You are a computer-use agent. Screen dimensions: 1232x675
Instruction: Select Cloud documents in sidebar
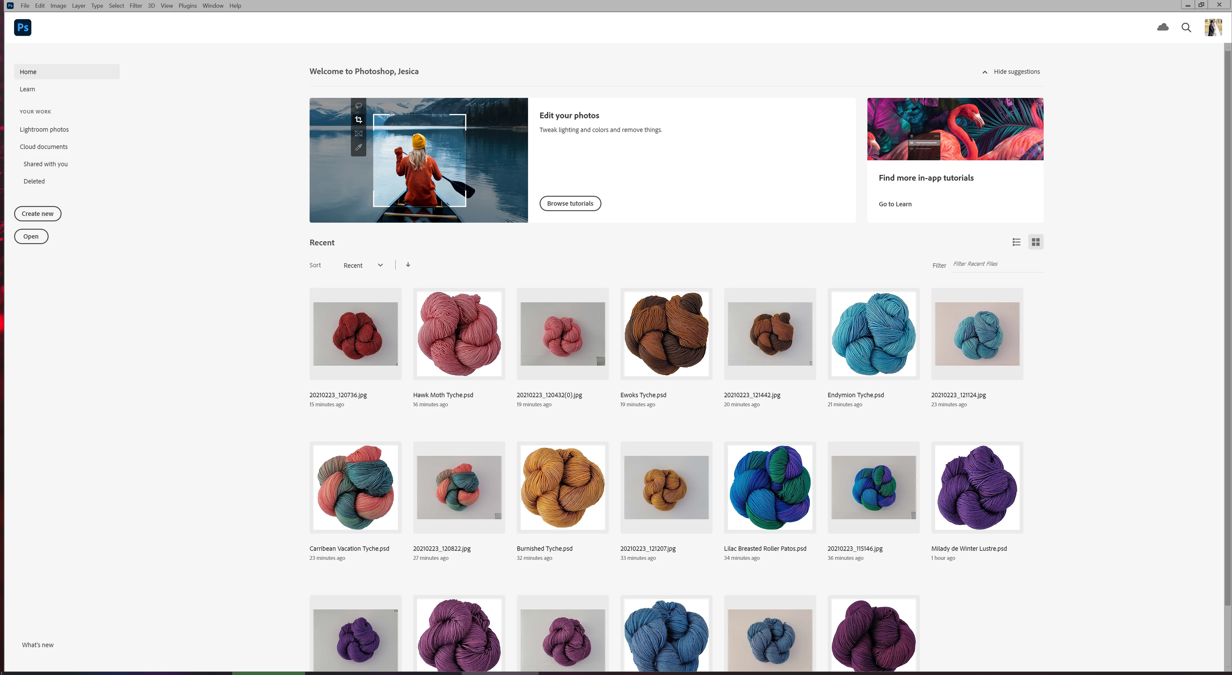point(43,147)
